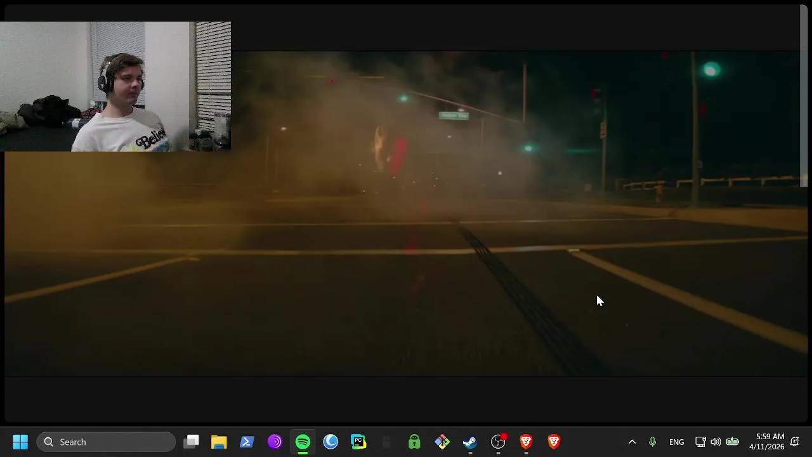This screenshot has height=457, width=812.
Task: Open PowerShell from the taskbar
Action: tap(247, 442)
